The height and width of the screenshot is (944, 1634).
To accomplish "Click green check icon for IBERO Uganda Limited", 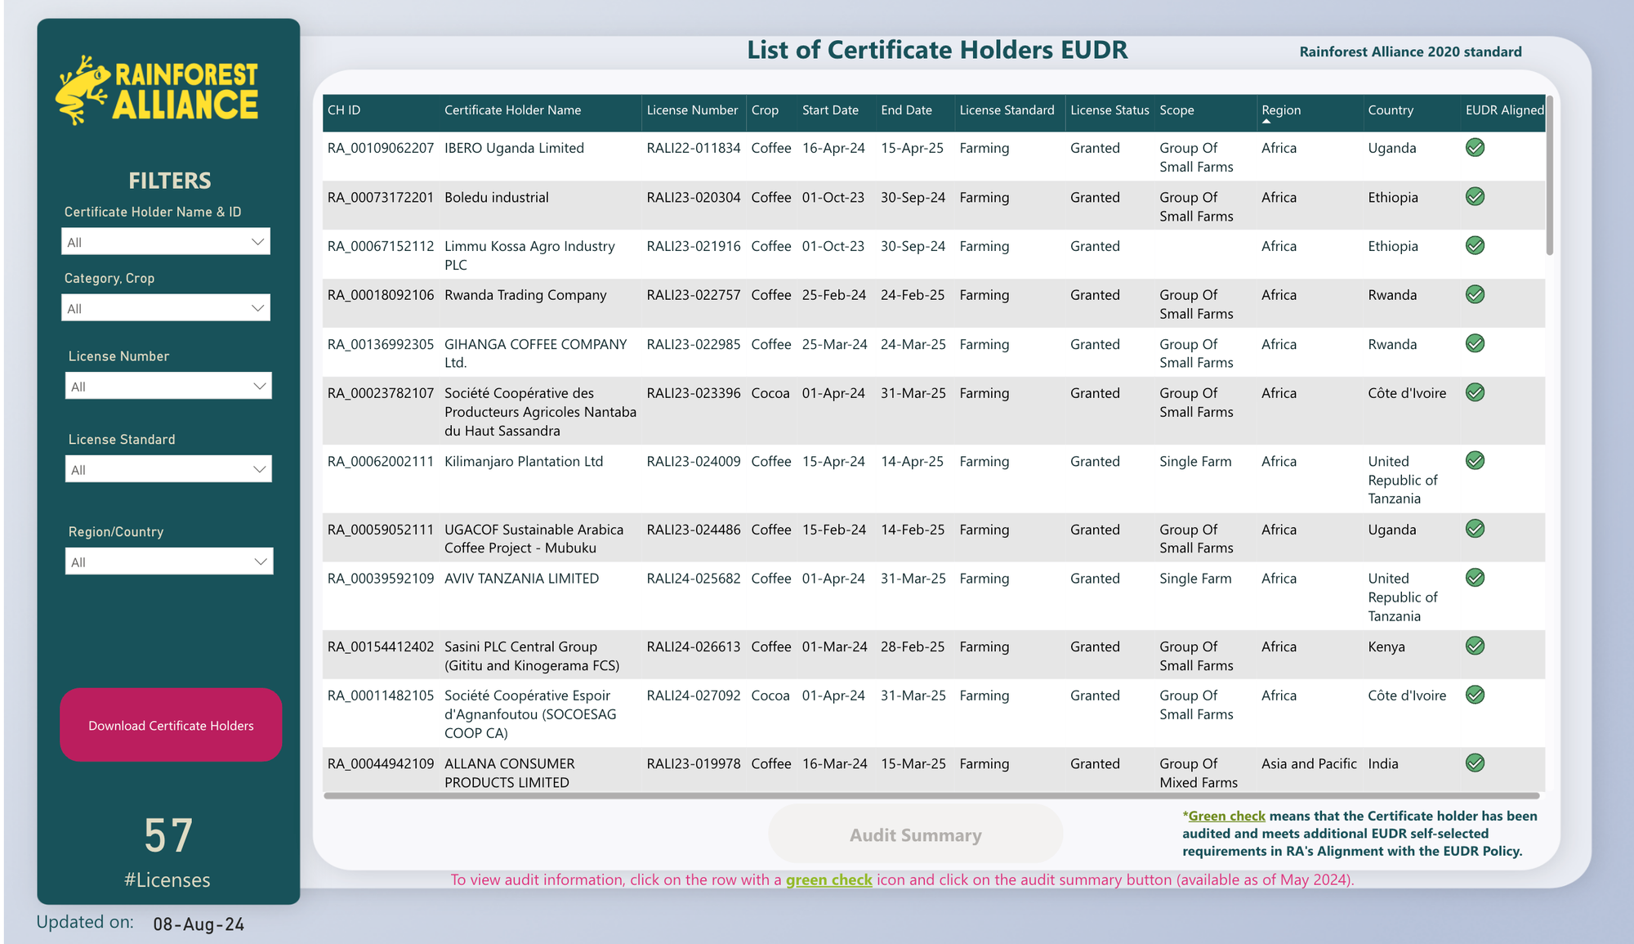I will point(1475,148).
